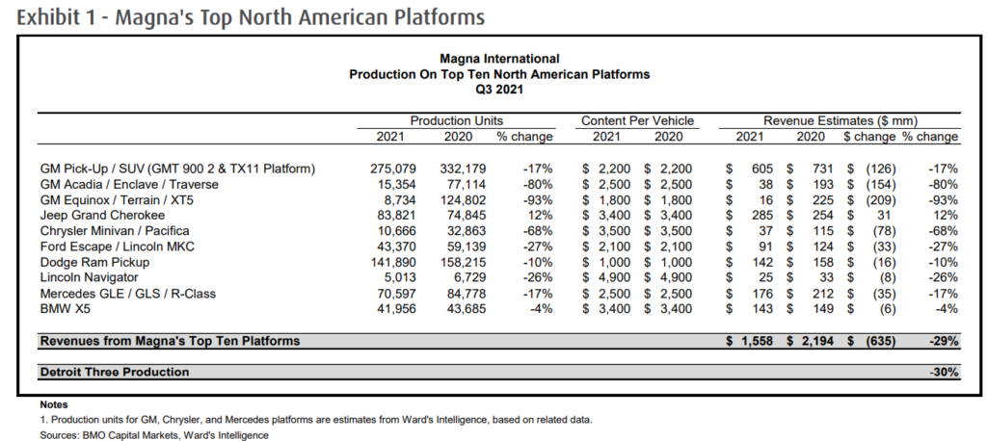The width and height of the screenshot is (987, 441).
Task: Select the (635) total dollar change
Action: [881, 341]
